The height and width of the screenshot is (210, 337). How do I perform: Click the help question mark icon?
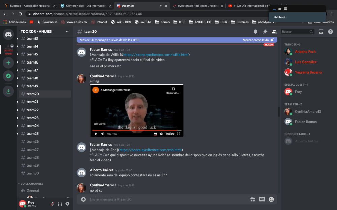tap(330, 31)
